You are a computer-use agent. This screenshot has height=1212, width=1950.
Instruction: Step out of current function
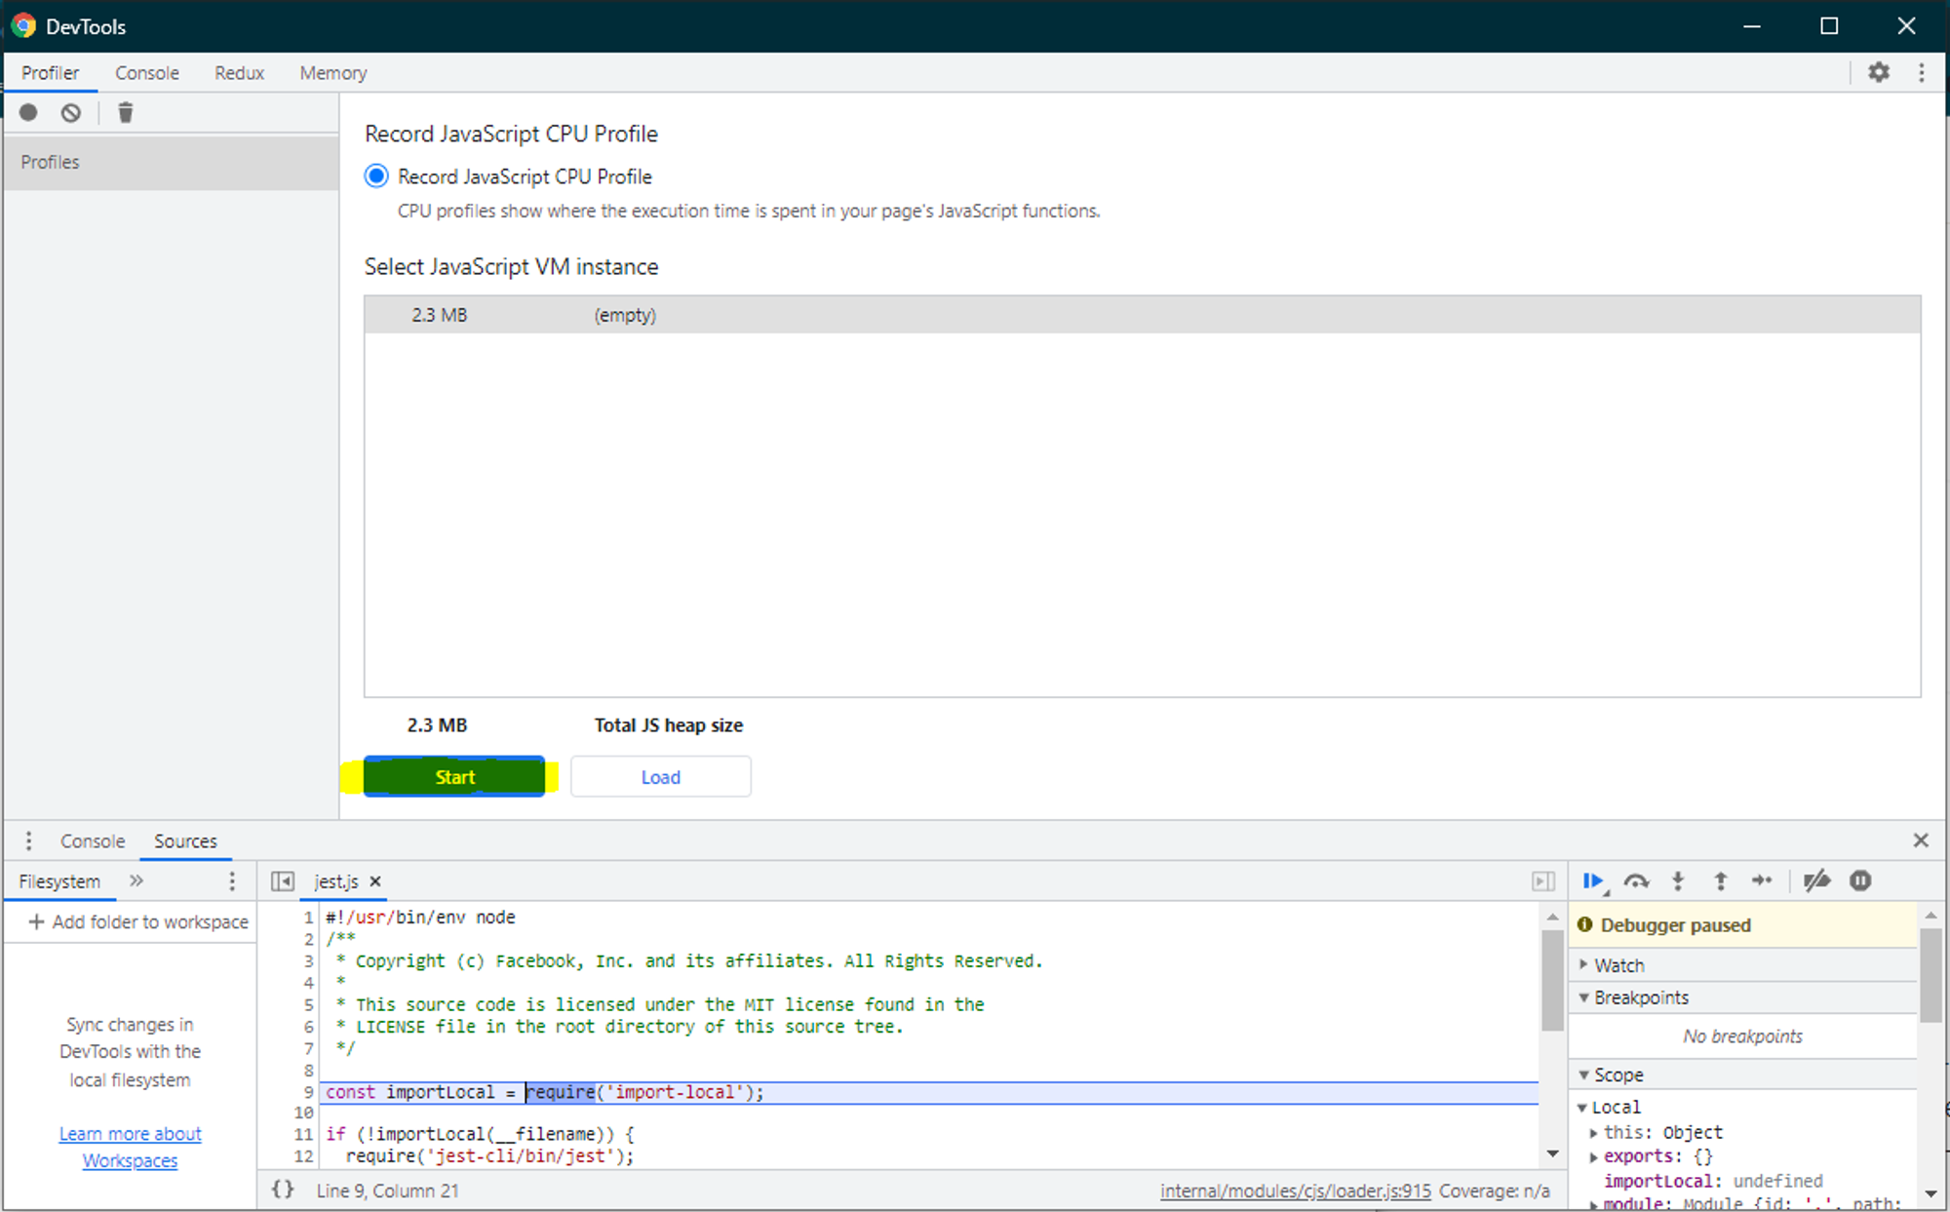tap(1720, 881)
